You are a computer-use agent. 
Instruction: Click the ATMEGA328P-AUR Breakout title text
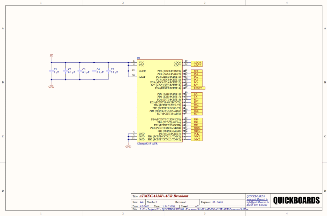164,196
